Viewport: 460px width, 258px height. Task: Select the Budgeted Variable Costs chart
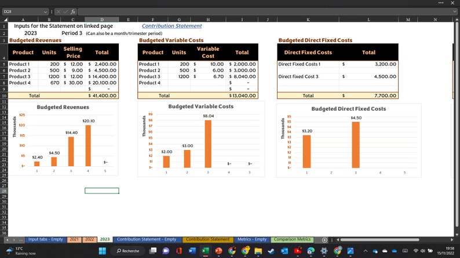coord(201,139)
